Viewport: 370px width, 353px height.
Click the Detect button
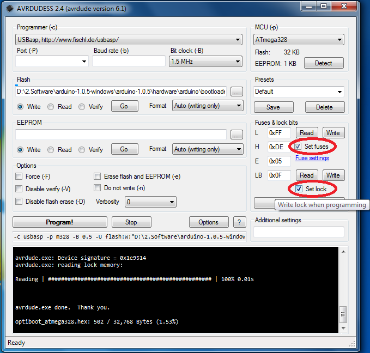[324, 63]
